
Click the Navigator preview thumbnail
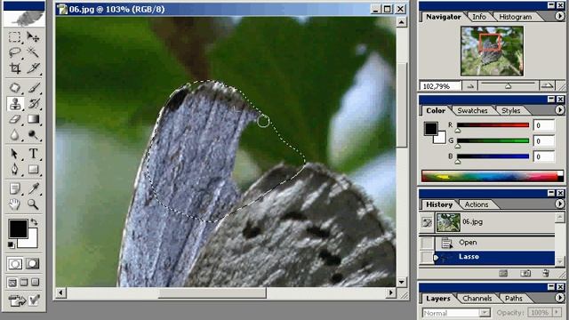click(492, 52)
